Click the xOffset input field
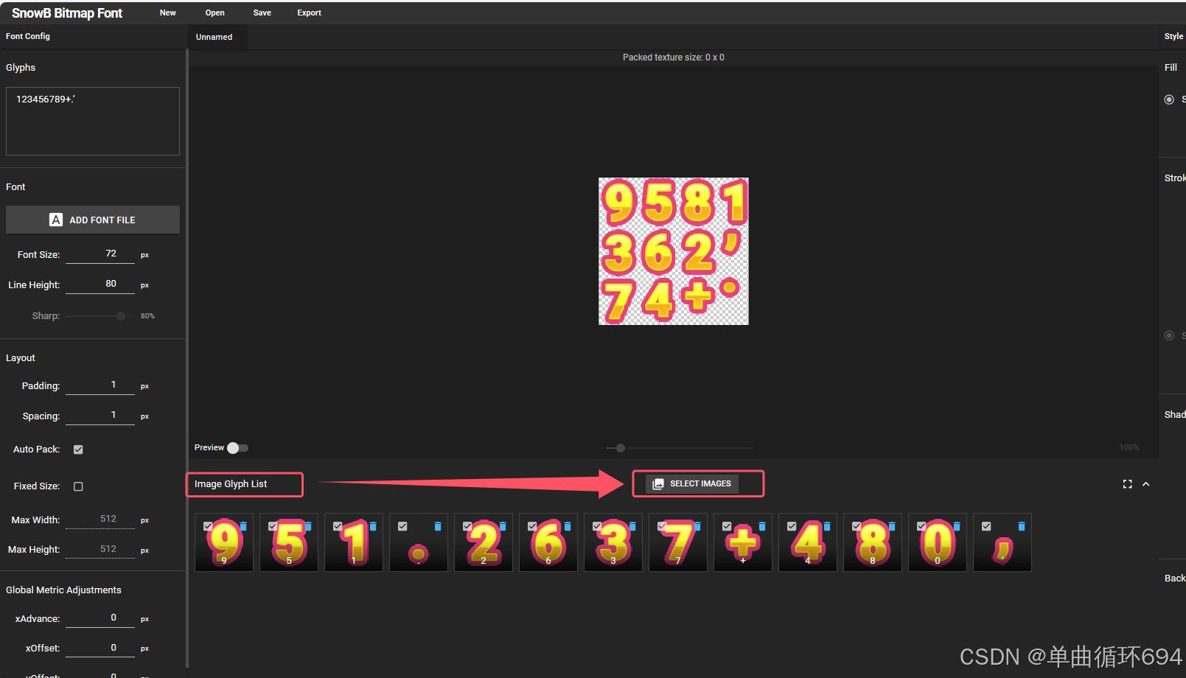1186x678 pixels. pos(100,649)
